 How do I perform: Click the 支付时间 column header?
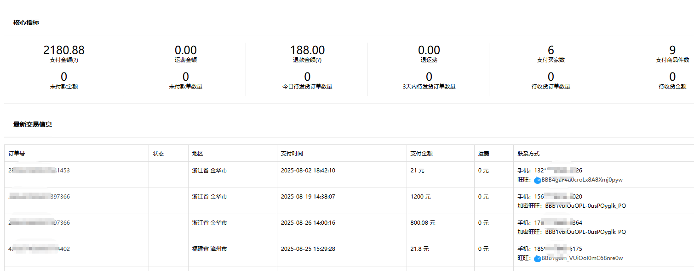[292, 154]
